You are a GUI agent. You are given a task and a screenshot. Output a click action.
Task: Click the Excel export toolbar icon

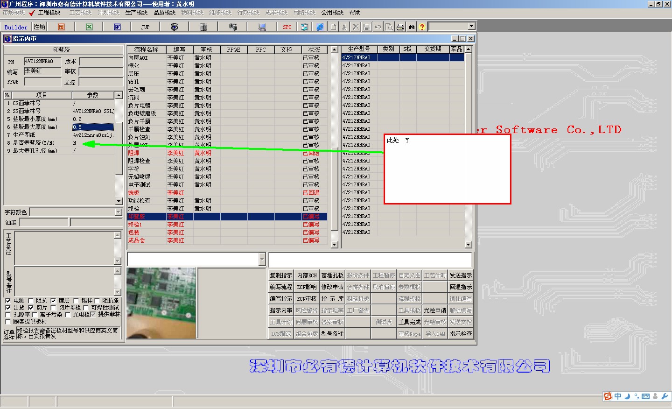[89, 27]
